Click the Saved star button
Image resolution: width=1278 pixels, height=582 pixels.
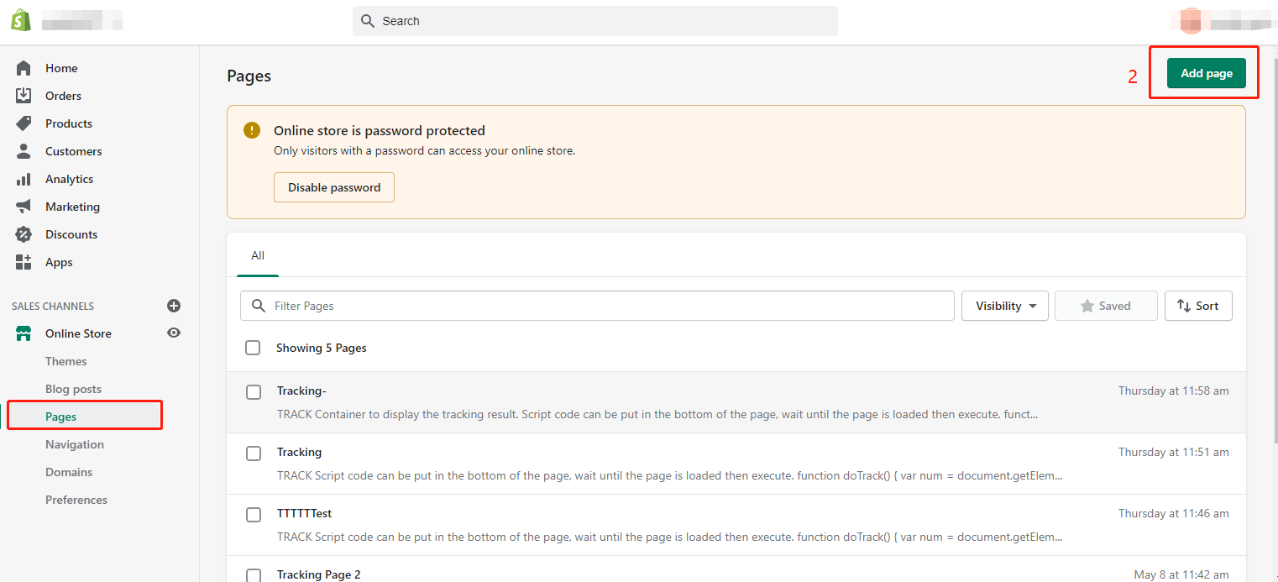[x=1106, y=306]
